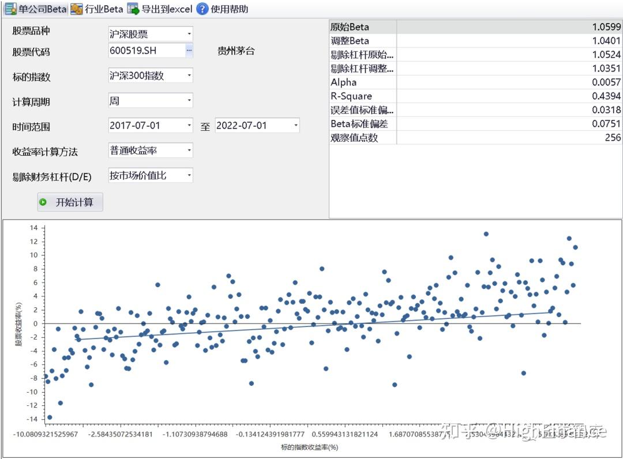Select the 剔除杠杆调整... result row
This screenshot has width=623, height=459.
tap(475, 68)
